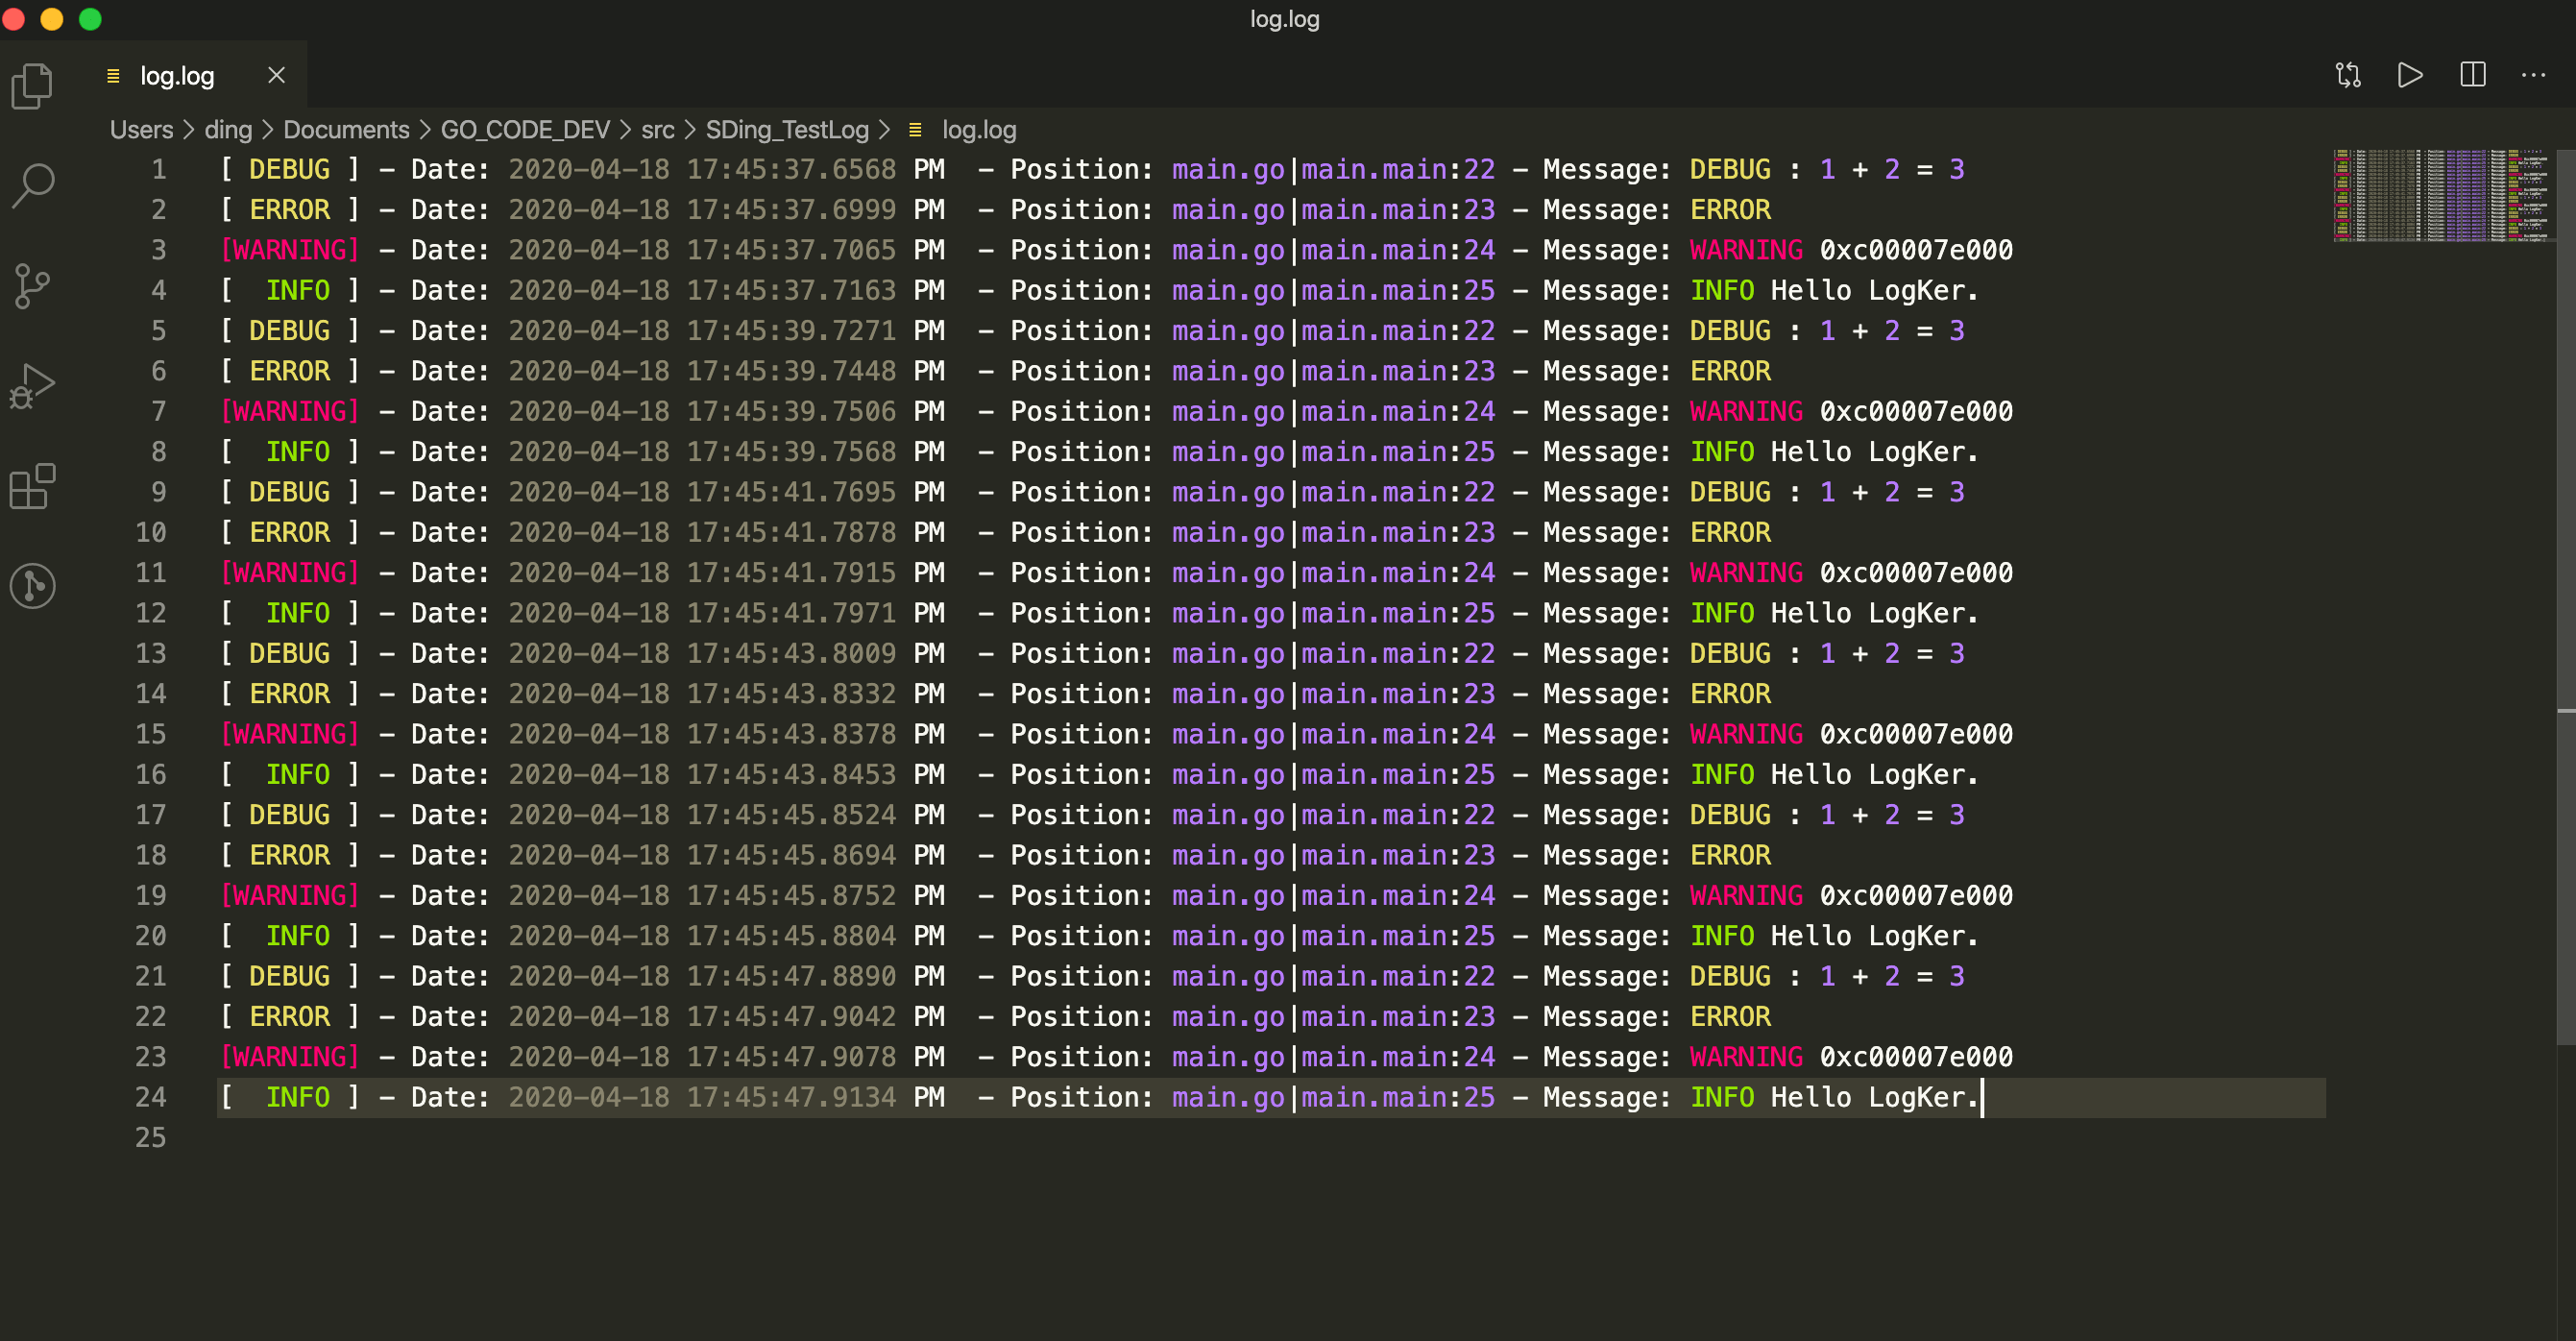Select the log.log editor tab
This screenshot has width=2576, height=1341.
click(177, 76)
